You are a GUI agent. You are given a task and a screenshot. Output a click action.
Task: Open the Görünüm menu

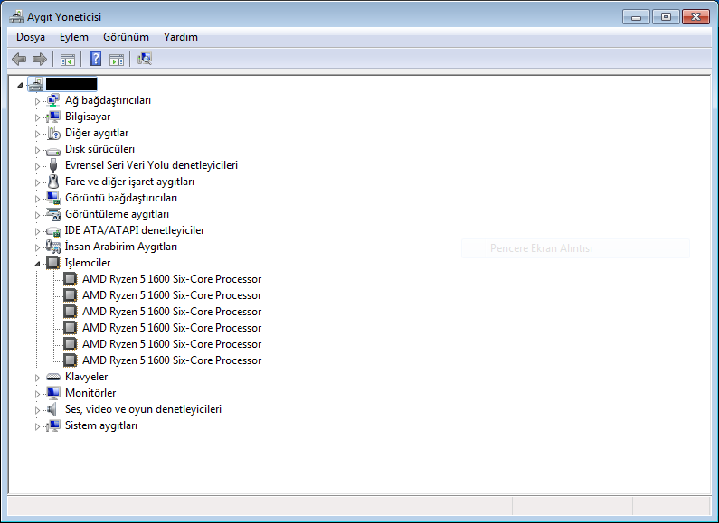126,37
